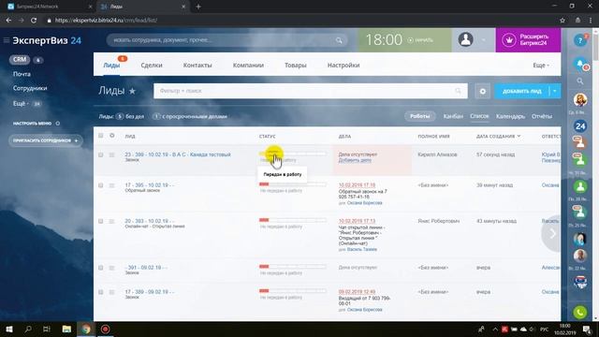Check the box for lead 23 - 399
Screen dimensions: 599x337
coord(100,154)
